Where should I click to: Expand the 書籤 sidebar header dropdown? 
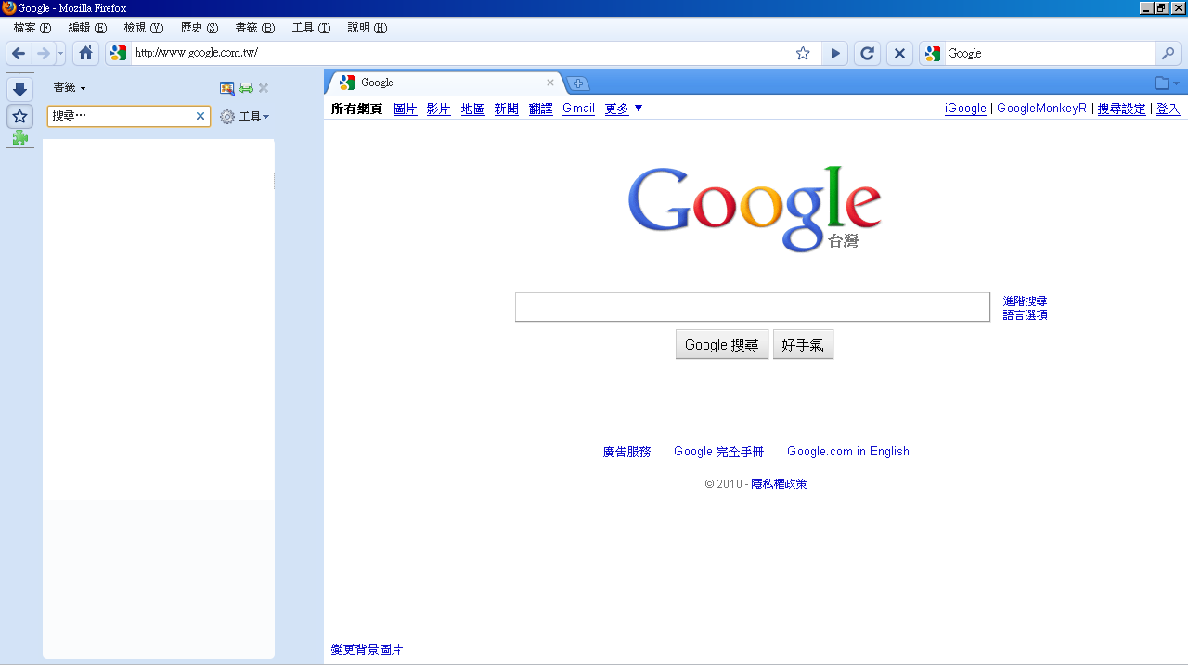tap(70, 87)
